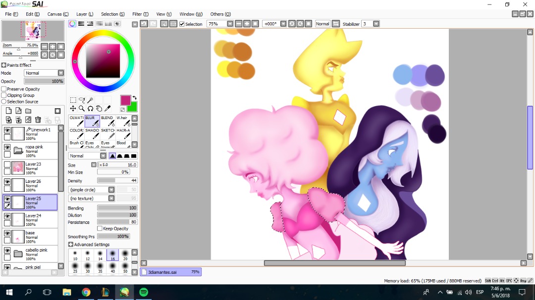Open the Filter menu
Screen dimensions: 535x300
pos(140,14)
